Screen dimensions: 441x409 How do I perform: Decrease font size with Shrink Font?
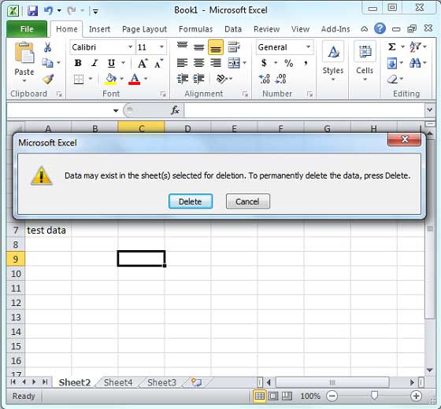(158, 64)
